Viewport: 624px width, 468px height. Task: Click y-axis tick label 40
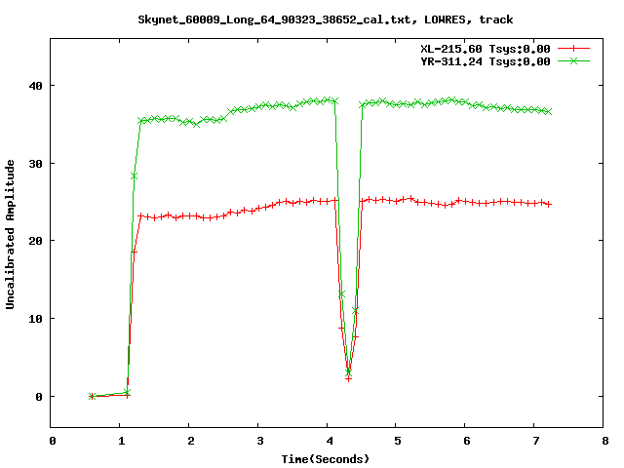(x=36, y=86)
